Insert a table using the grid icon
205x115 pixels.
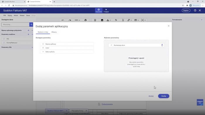tap(95, 20)
